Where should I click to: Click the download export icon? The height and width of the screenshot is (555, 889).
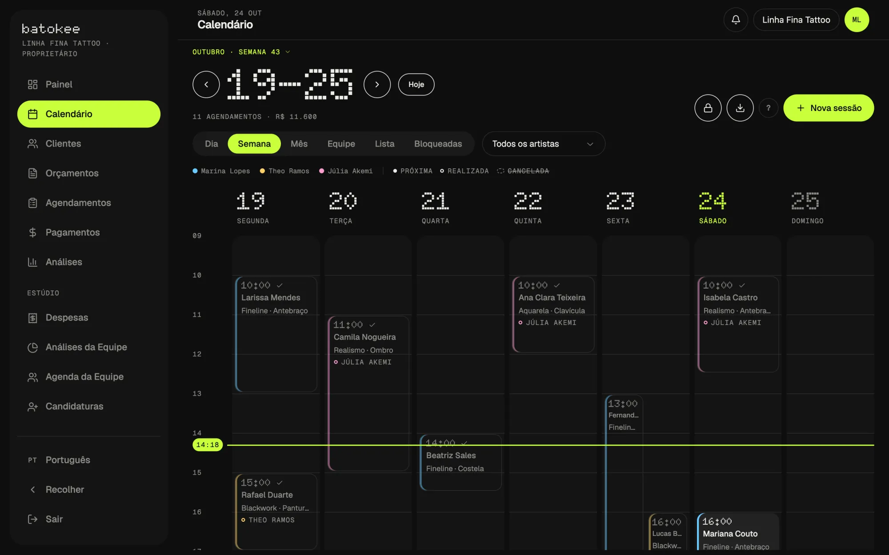[x=740, y=108]
